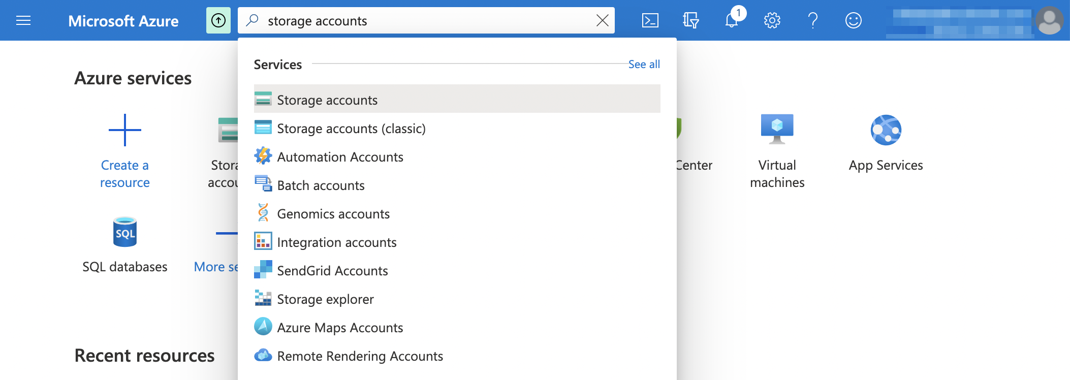Screen dimensions: 1070x380
Task: Click the Integration accounts icon
Action: (x=263, y=241)
